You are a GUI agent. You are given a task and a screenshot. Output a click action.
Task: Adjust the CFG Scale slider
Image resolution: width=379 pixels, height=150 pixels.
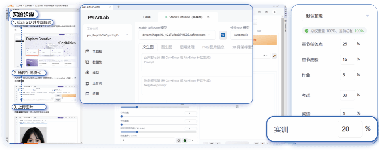tap(158, 132)
